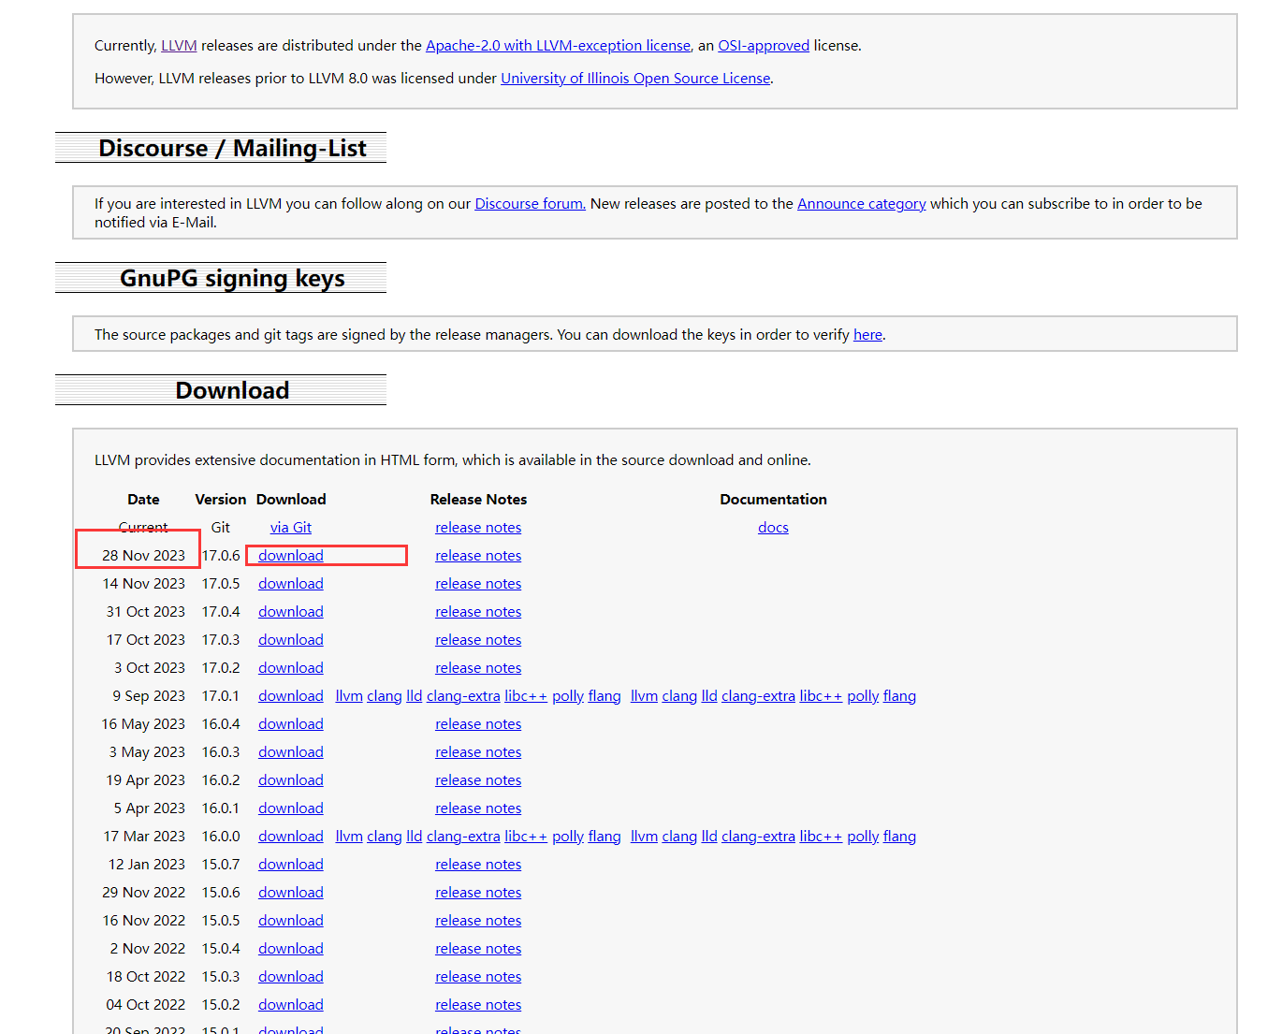View release notes for 17.0.3

478,640
